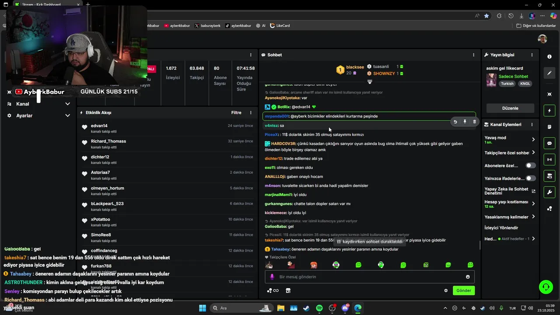Image resolution: width=560 pixels, height=315 pixels.
Task: Toggle the channel actions camera panel icon
Action: [x=549, y=176]
